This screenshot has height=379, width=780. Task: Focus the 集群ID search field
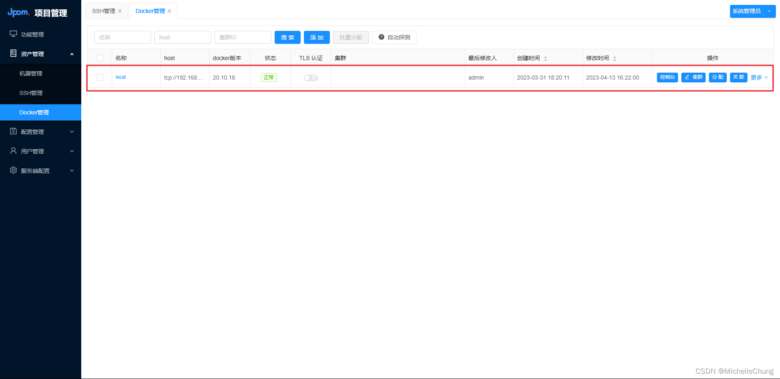pos(243,37)
